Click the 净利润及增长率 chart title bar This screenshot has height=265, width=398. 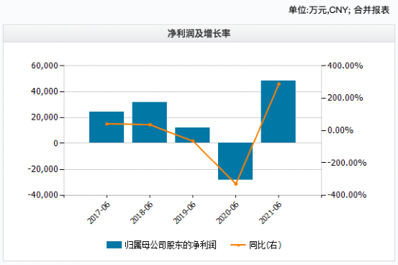coord(199,34)
